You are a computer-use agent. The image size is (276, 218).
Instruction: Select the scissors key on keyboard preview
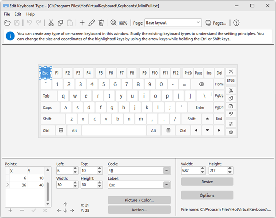(x=231, y=90)
